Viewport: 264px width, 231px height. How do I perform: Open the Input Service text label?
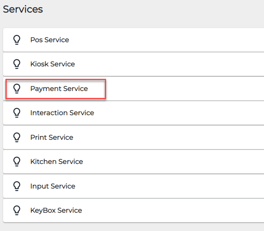click(53, 186)
